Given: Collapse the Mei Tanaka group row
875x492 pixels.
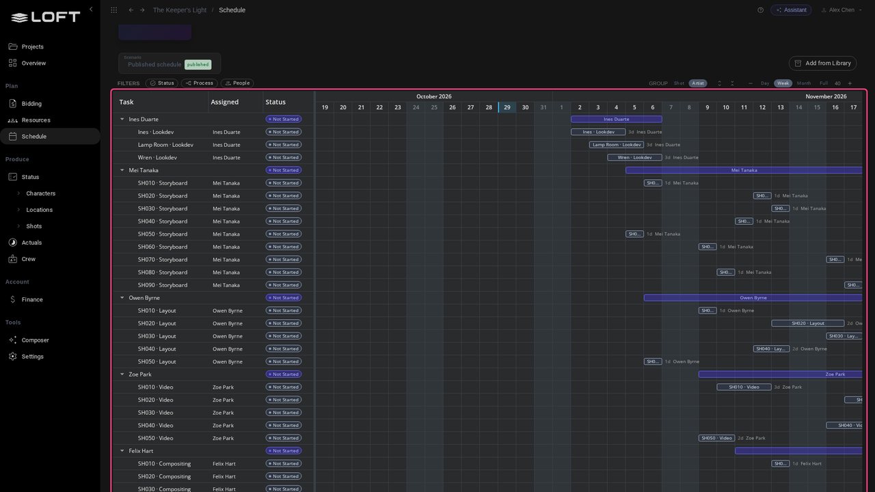Looking at the screenshot, I should click(122, 170).
